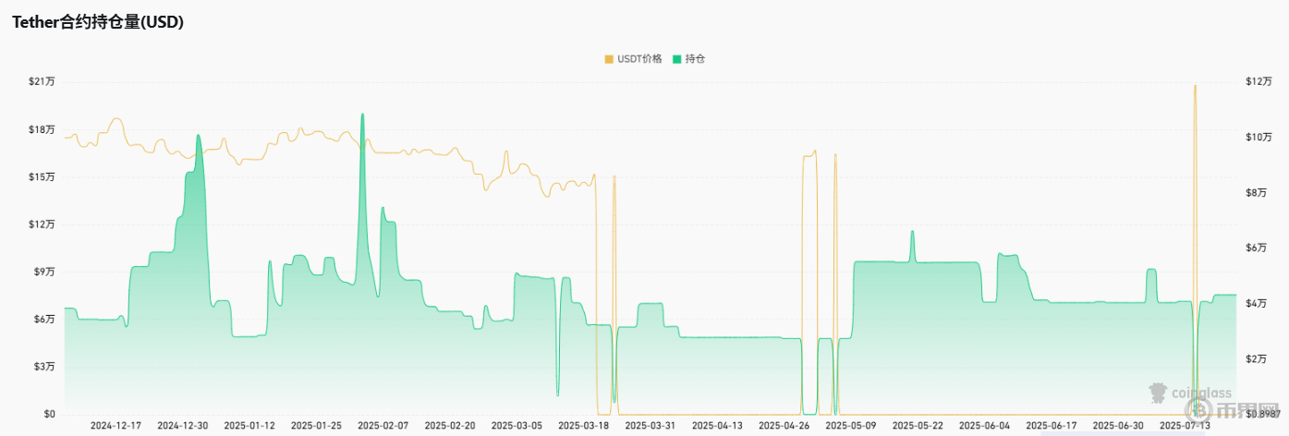Click the yellow USDT价格 legend swatch
This screenshot has height=436, width=1289.
pos(609,59)
